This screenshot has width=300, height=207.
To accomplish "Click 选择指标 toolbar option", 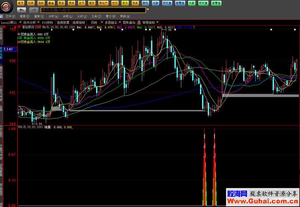I will (79, 23).
